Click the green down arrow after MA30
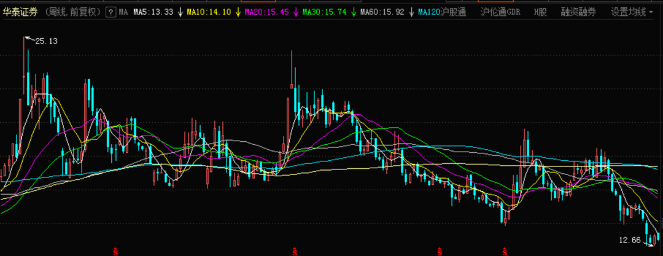This screenshot has width=663, height=256. pyautogui.click(x=354, y=12)
